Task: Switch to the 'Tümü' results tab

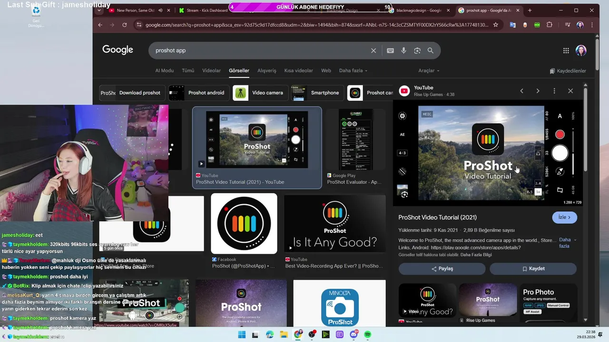Action: 188,70
